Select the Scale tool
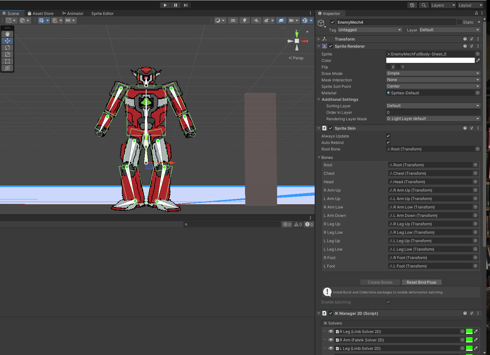490x355 pixels. pos(7,54)
